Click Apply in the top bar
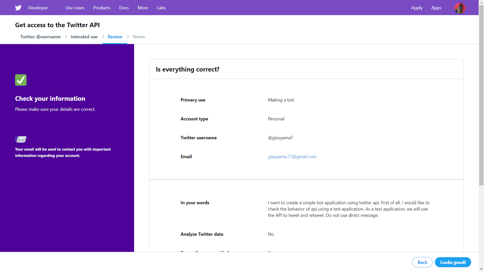 pos(417,8)
